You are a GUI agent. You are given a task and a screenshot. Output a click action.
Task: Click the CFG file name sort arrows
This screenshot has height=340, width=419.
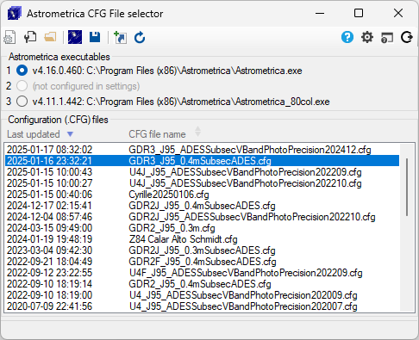pyautogui.click(x=197, y=132)
